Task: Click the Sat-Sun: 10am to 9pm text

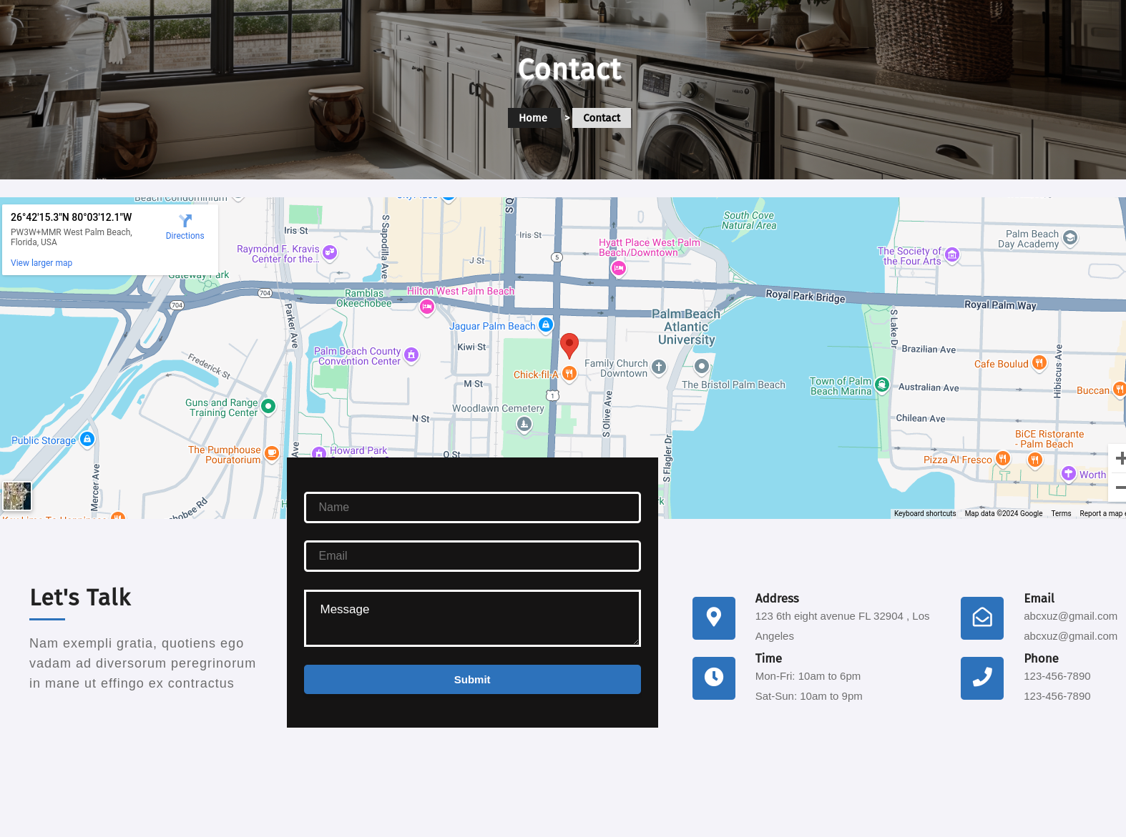Action: [809, 696]
